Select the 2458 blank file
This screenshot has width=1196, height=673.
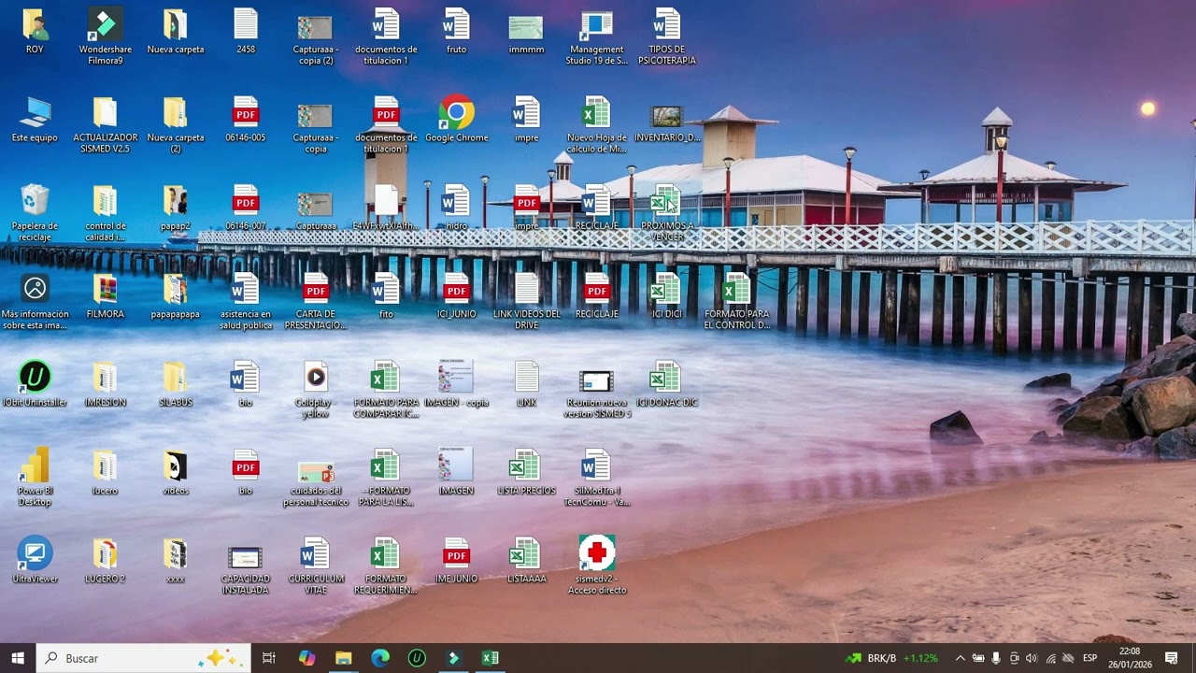tap(246, 31)
